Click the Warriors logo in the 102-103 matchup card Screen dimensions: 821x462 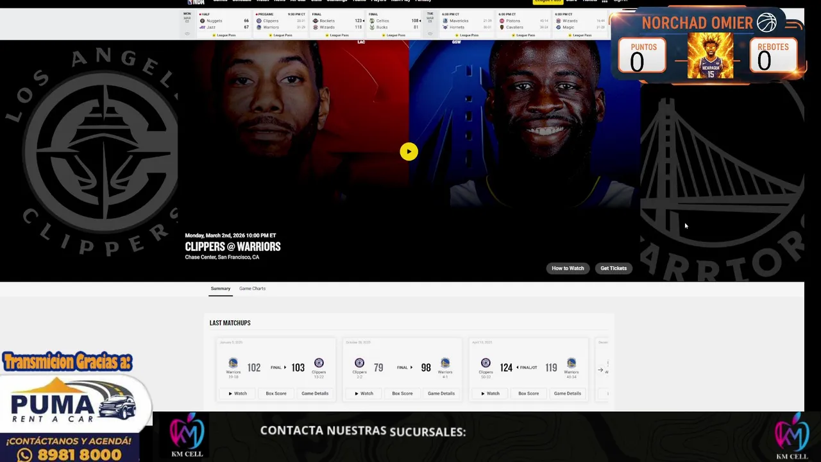coord(233,363)
